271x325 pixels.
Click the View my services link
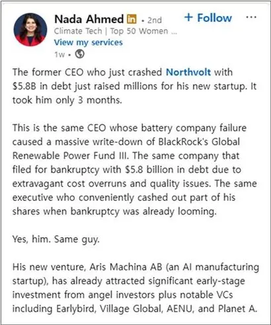point(89,42)
